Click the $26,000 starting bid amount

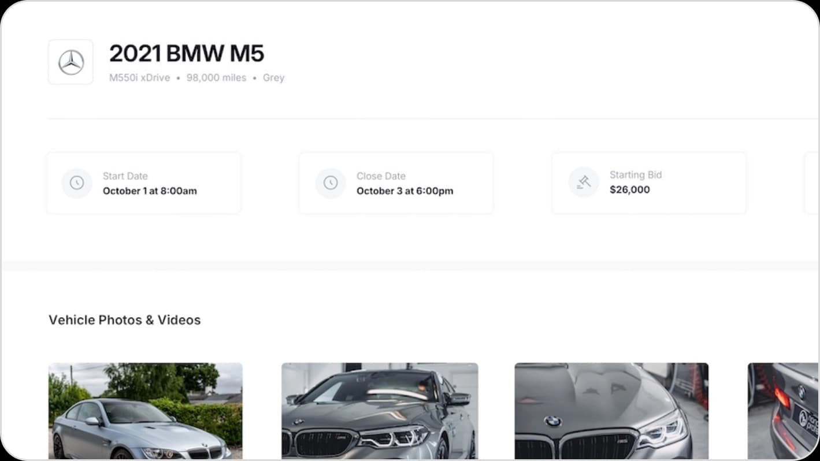click(x=629, y=189)
